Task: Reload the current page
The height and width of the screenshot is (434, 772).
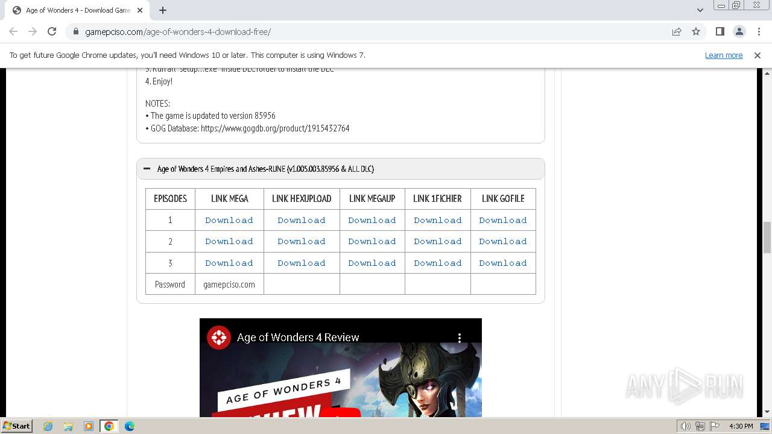Action: (x=52, y=31)
